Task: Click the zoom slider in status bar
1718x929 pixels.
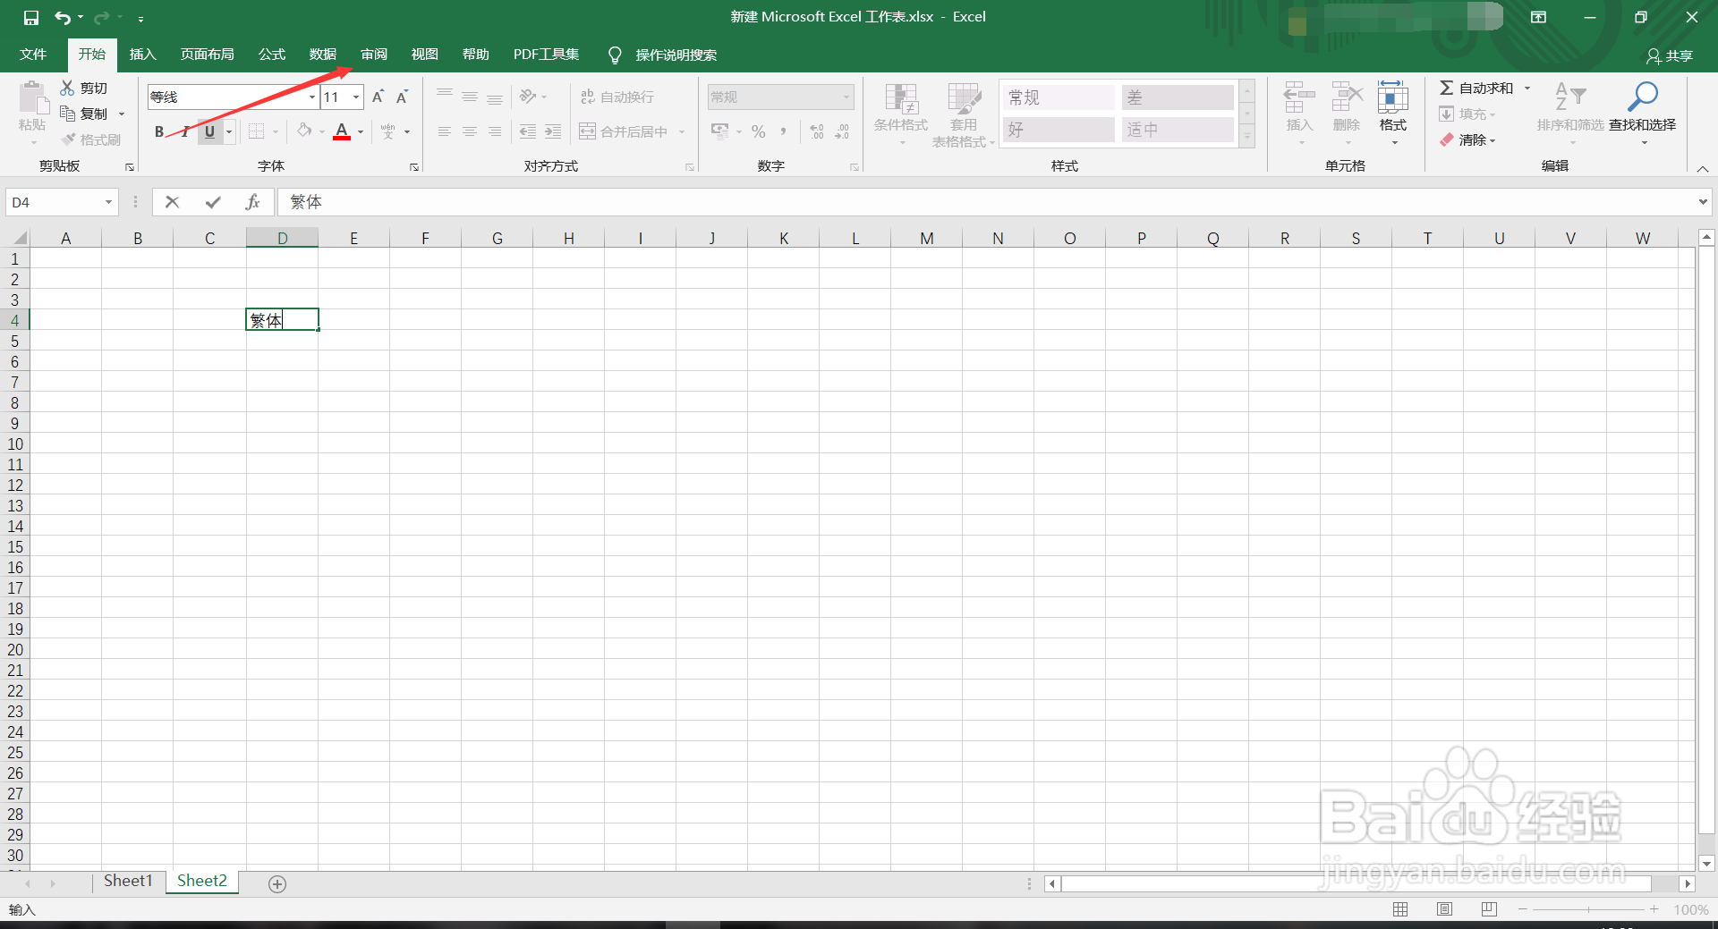Action: point(1588,909)
